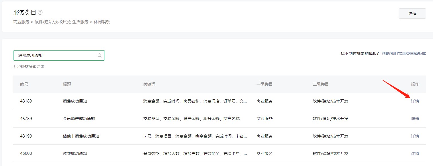
Task: Click the question mark help icon beside 服务类目
Action: point(41,12)
